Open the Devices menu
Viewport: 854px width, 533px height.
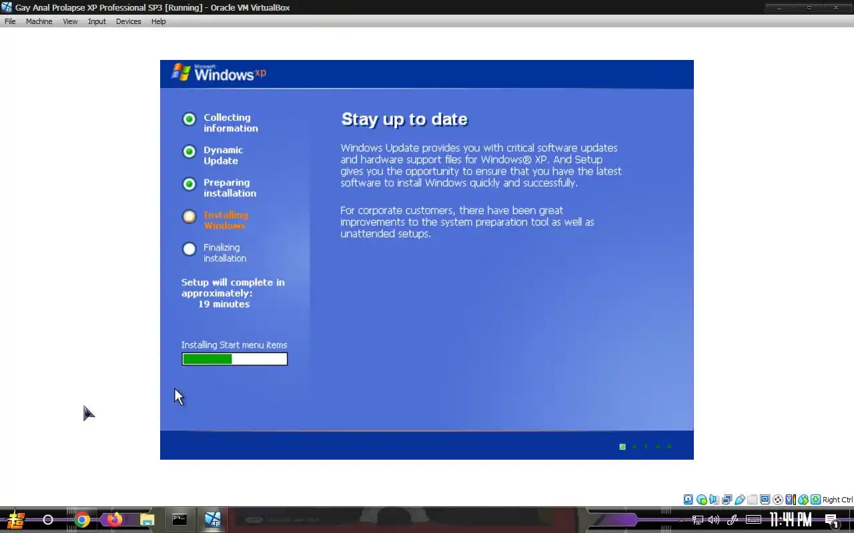(128, 21)
